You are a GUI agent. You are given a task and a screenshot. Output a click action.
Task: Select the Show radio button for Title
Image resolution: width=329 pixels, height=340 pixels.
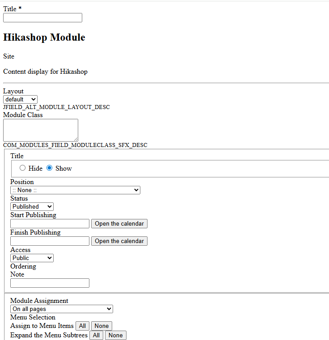pyautogui.click(x=50, y=168)
